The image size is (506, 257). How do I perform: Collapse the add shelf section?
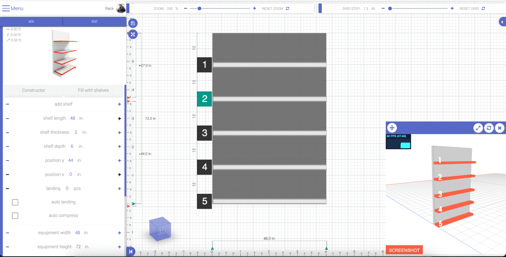click(7, 104)
